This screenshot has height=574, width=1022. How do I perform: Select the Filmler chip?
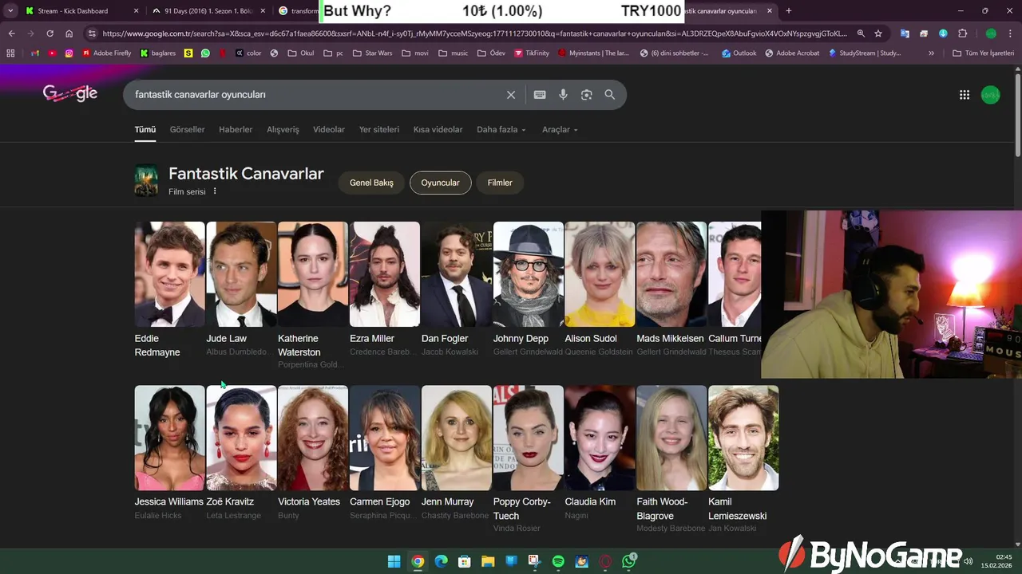pos(500,183)
